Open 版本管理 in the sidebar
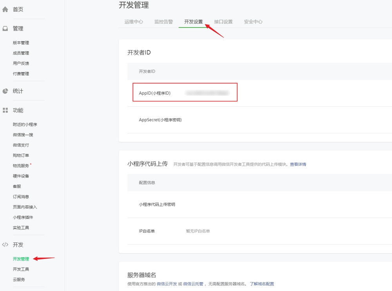The width and height of the screenshot is (392, 291). (x=21, y=43)
